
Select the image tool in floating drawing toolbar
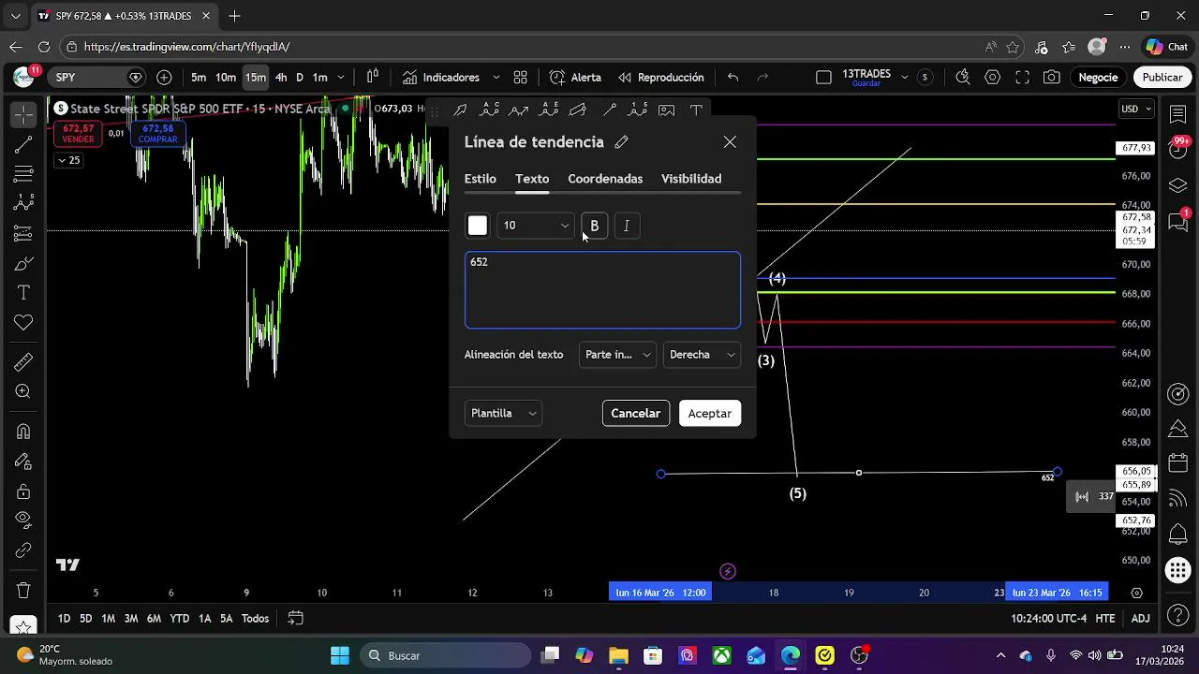(x=667, y=110)
